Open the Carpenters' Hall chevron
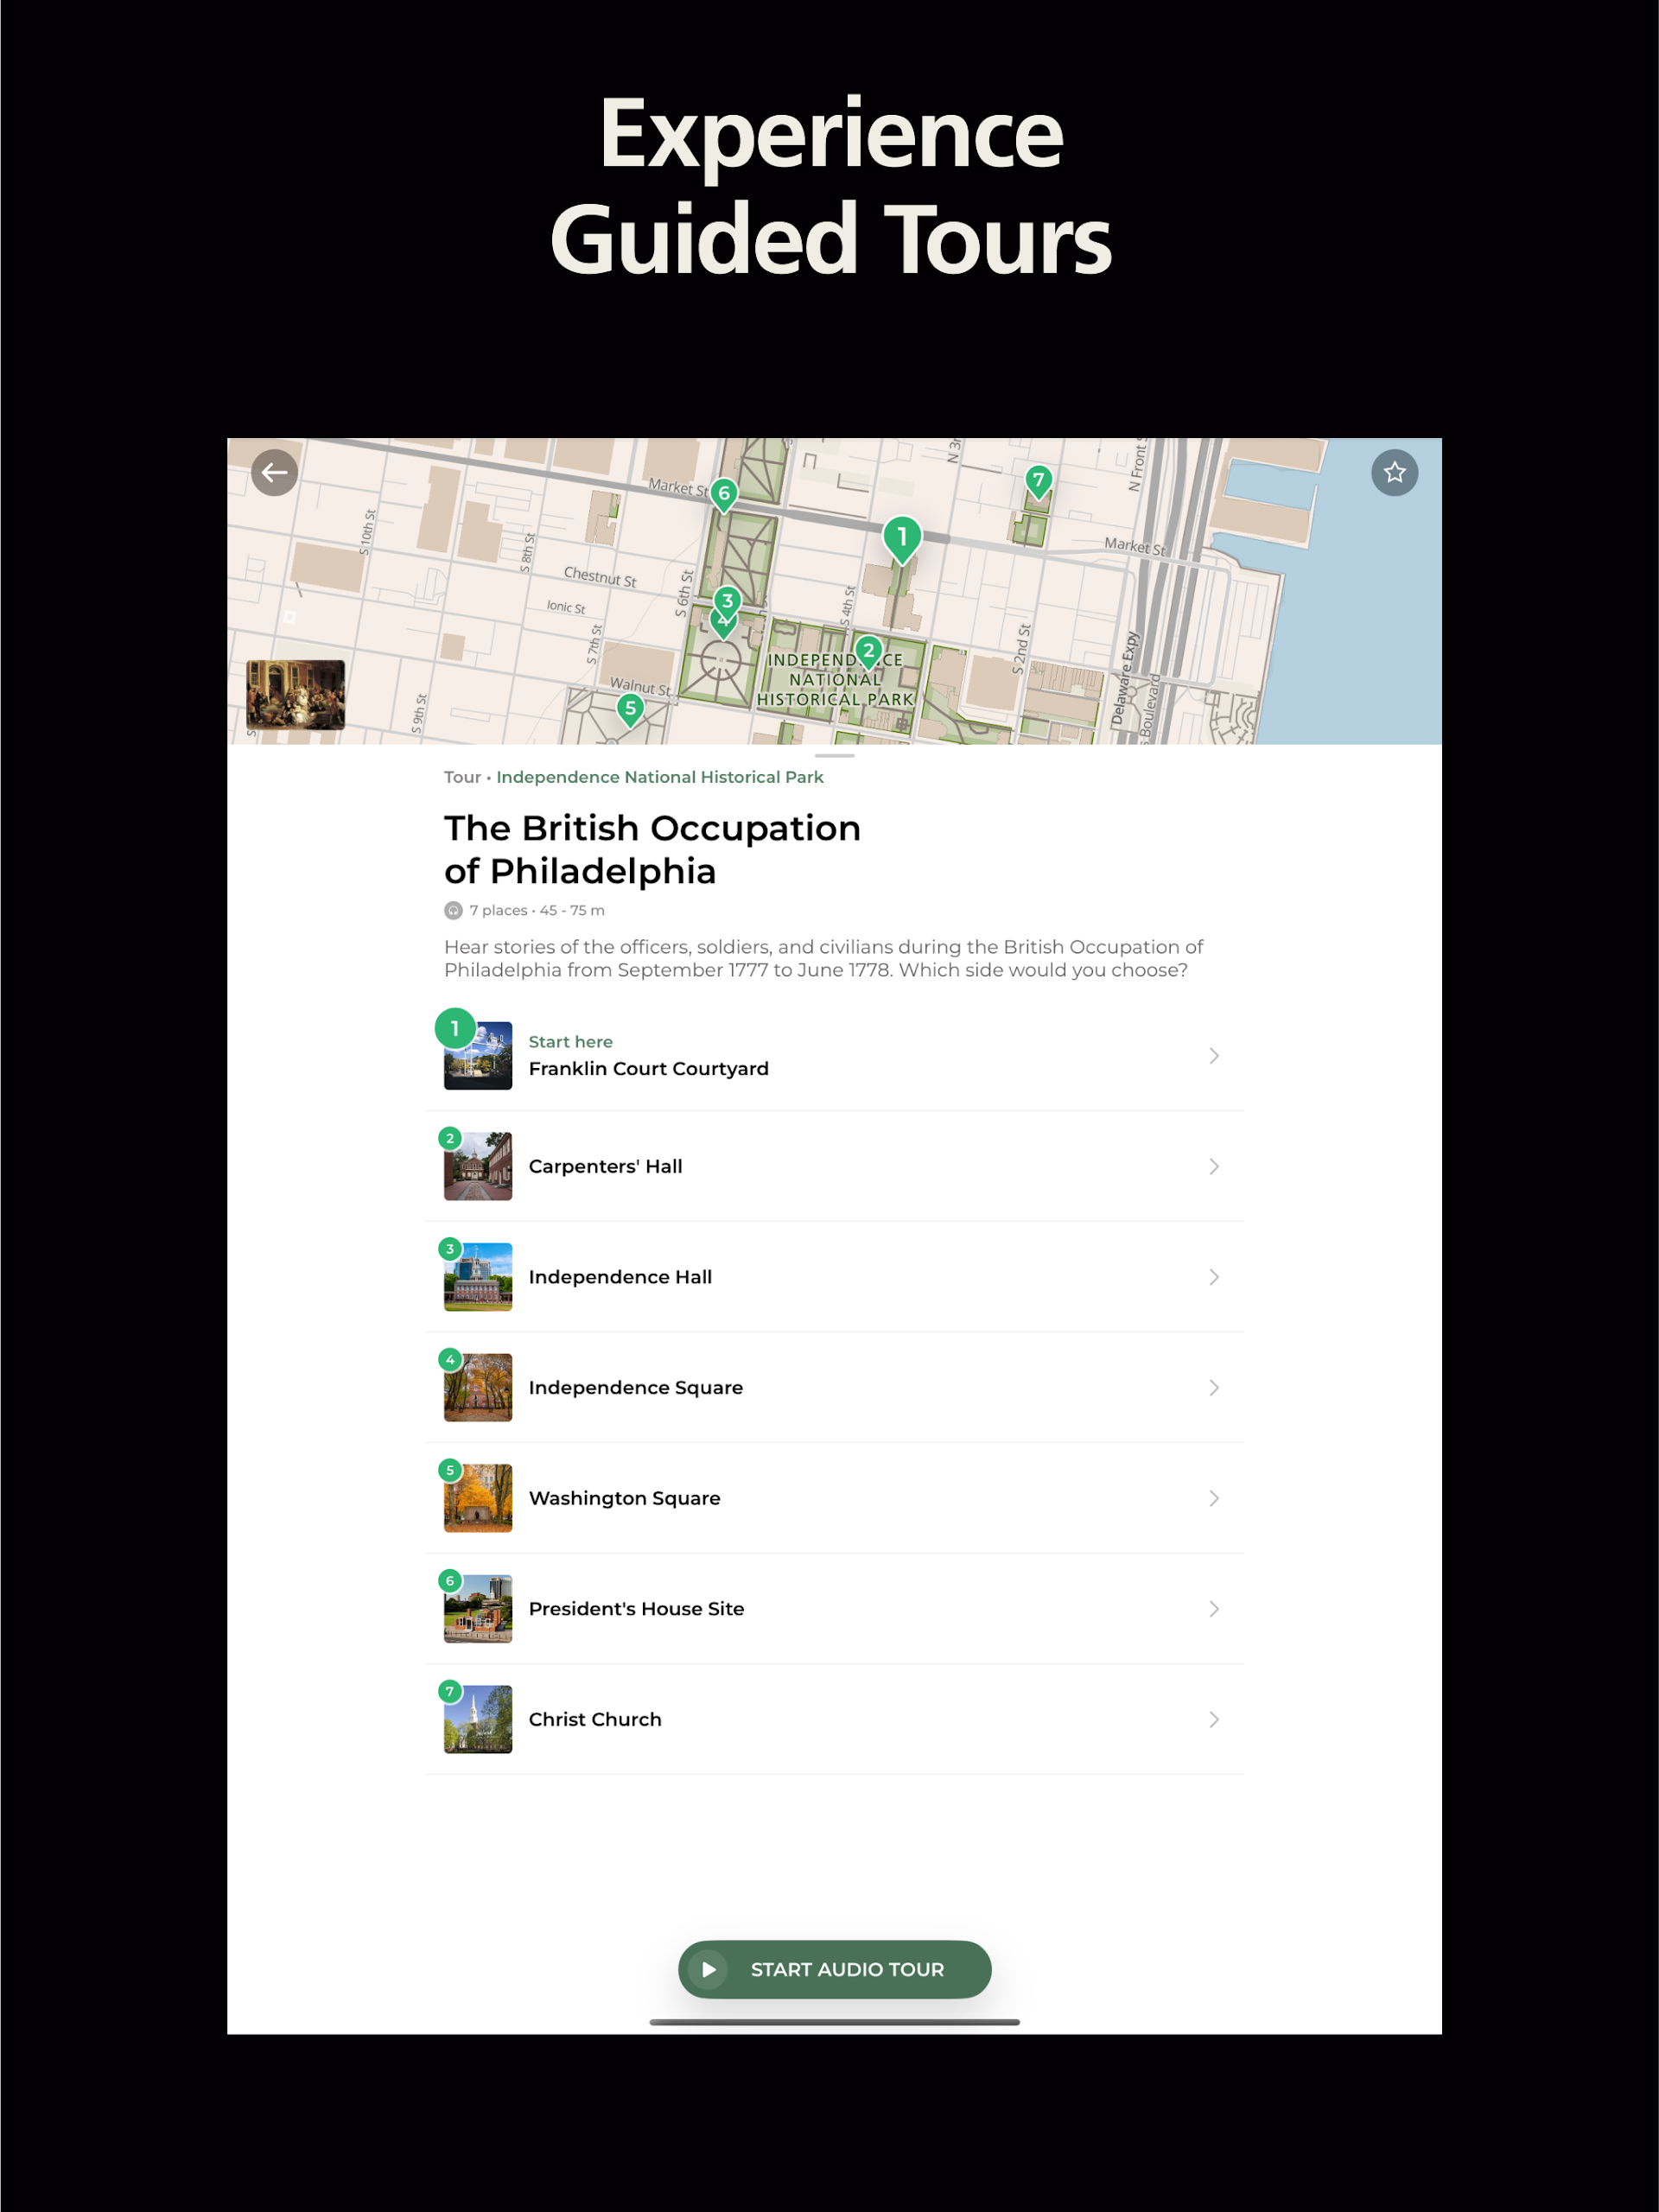The image size is (1659, 2212). coord(1214,1166)
